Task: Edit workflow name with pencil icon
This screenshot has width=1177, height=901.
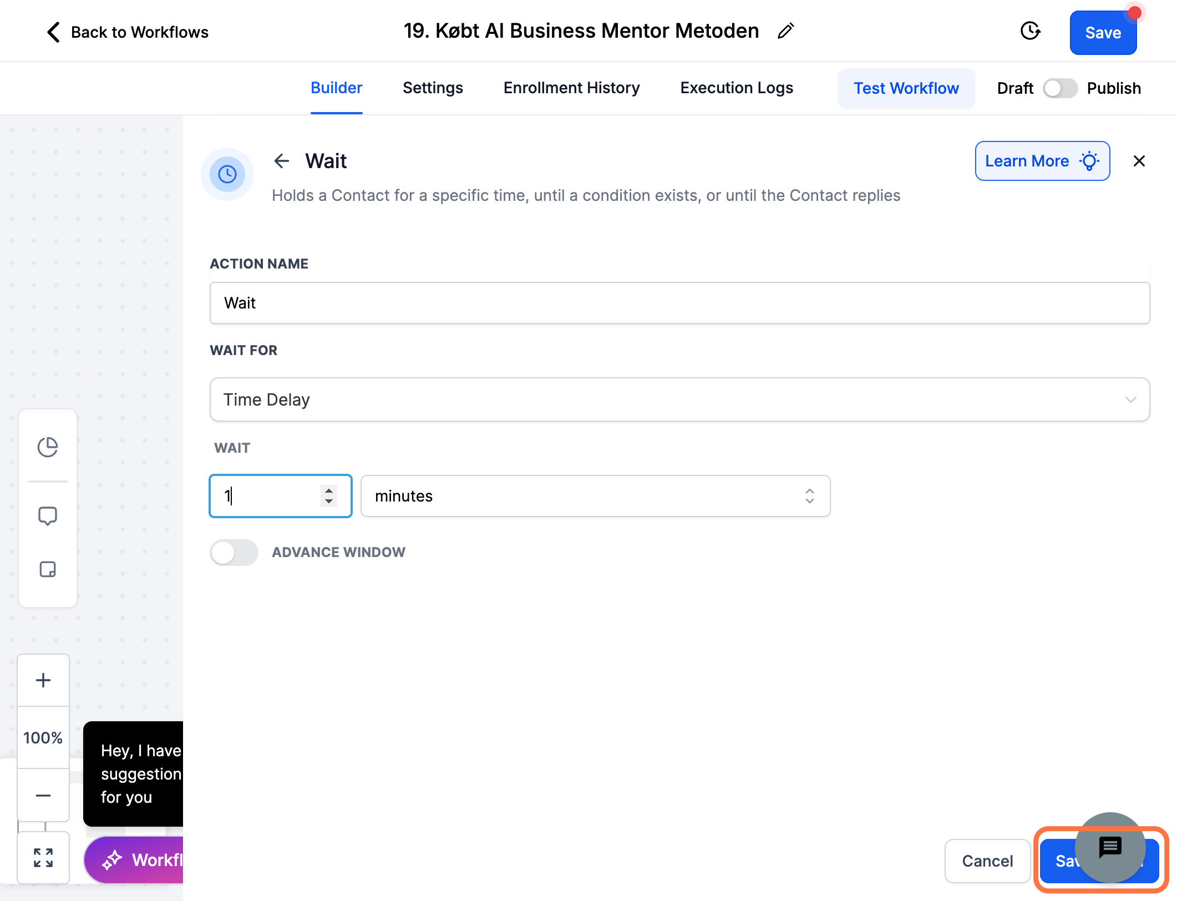Action: pos(785,31)
